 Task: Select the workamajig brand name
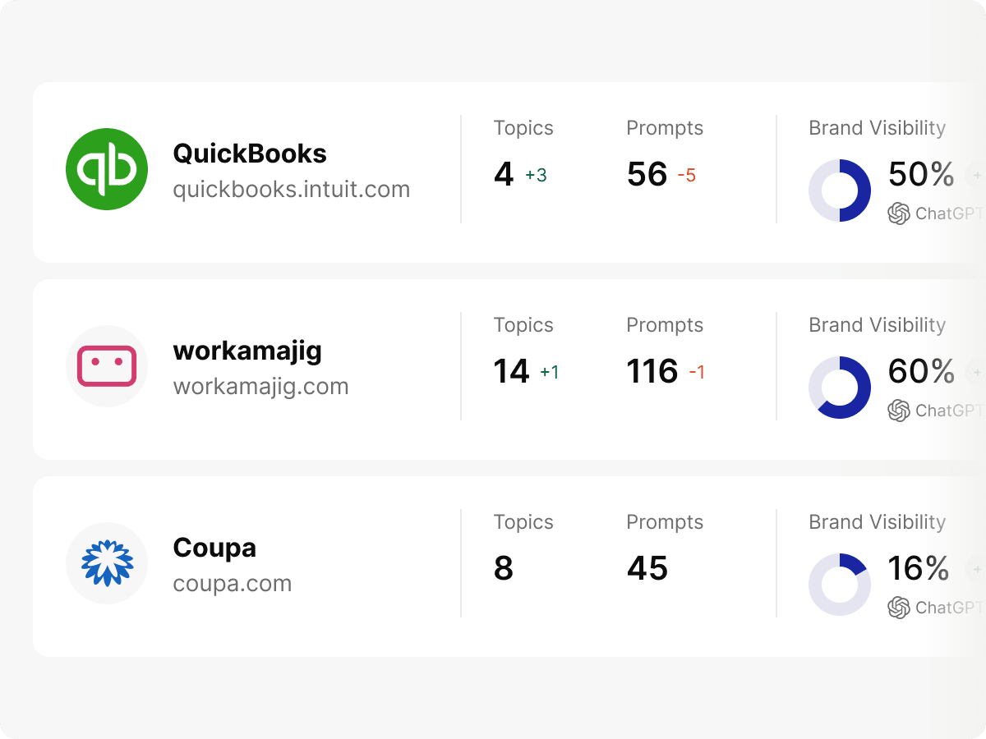[247, 351]
